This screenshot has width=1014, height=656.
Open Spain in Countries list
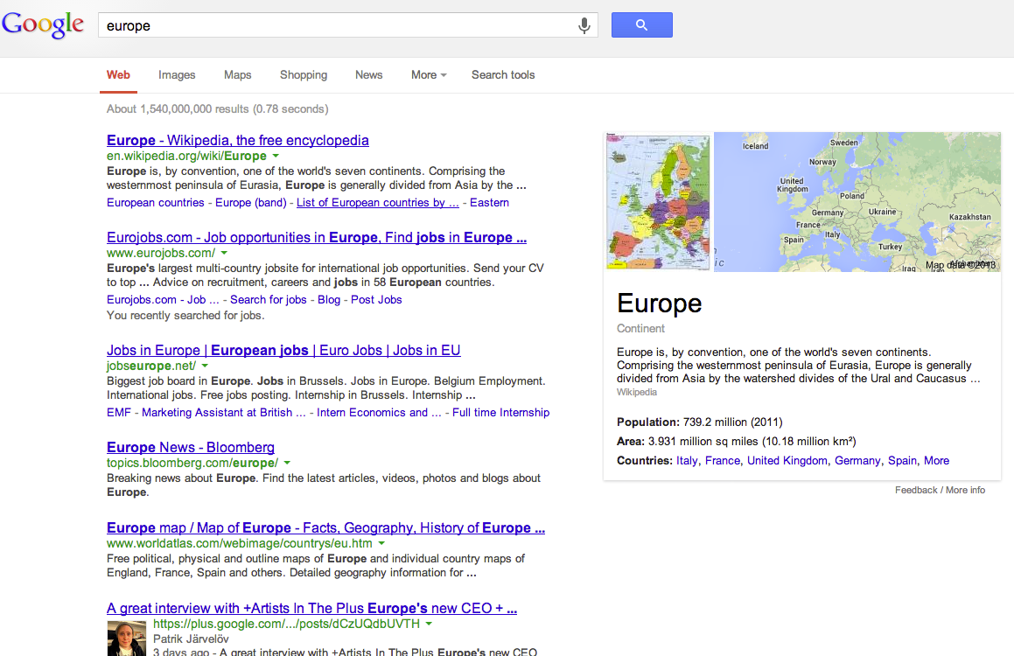[902, 461]
